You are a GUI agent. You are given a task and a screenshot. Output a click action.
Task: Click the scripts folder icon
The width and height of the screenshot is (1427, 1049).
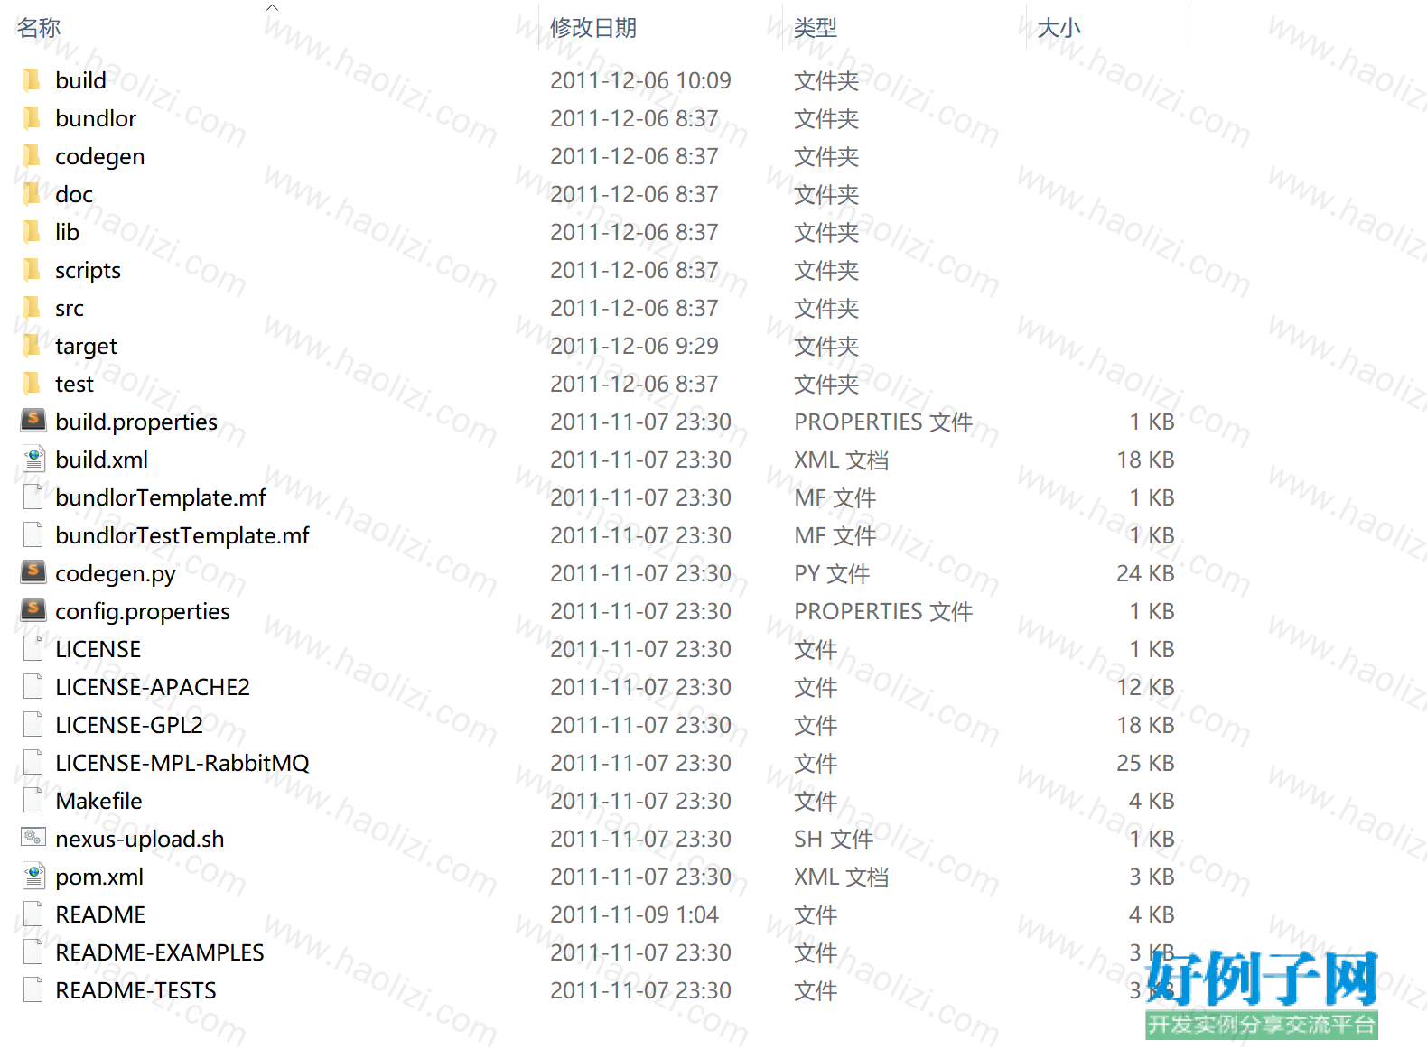click(x=33, y=270)
